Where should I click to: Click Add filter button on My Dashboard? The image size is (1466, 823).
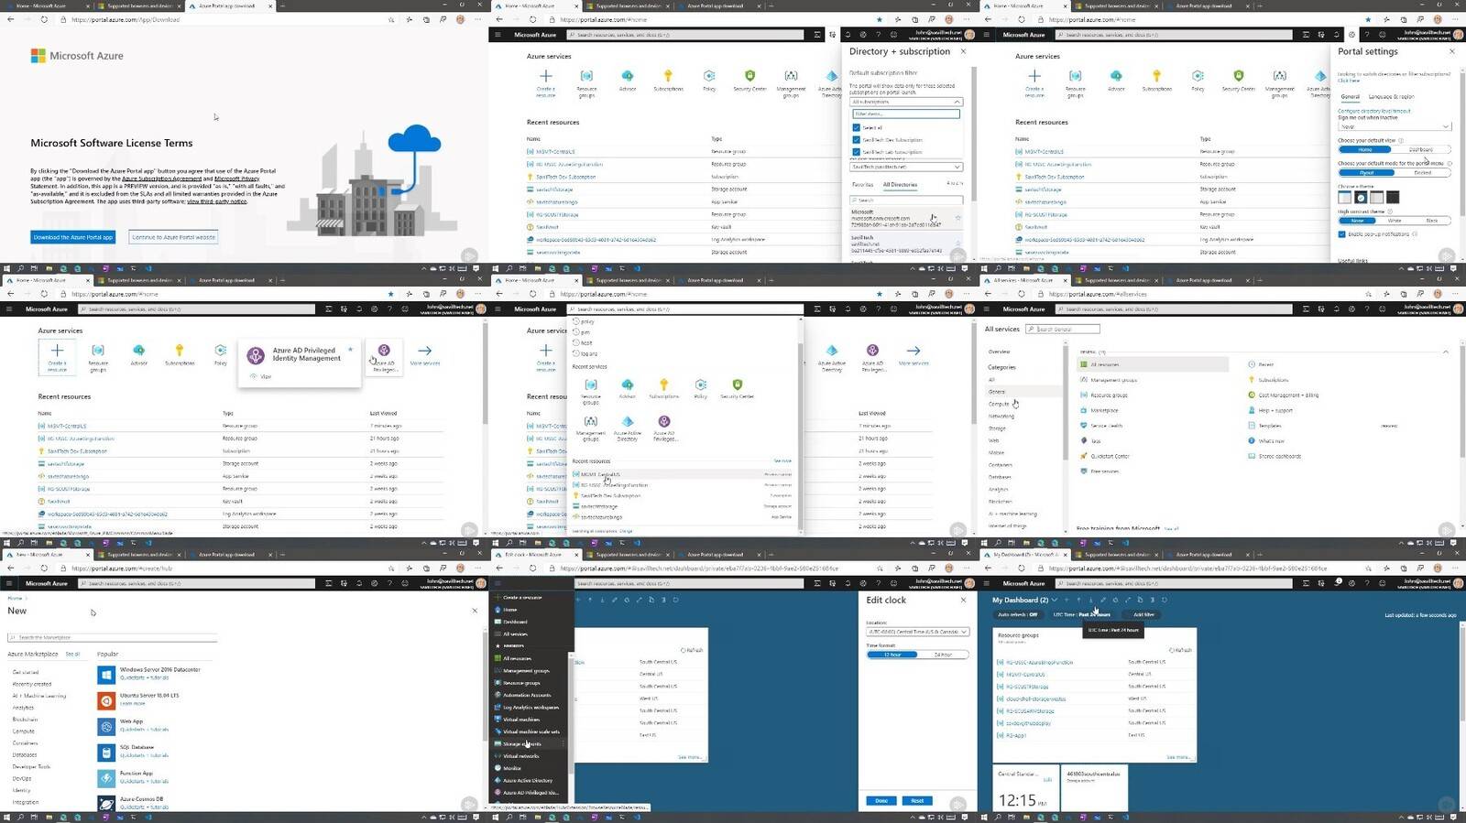(1143, 614)
